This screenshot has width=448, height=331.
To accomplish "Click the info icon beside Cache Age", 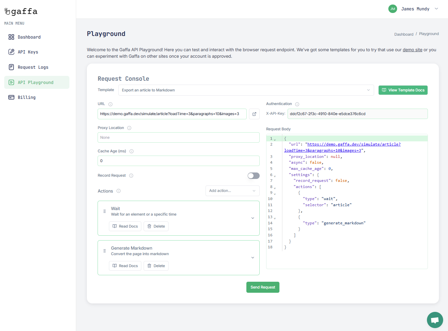I will point(131,151).
